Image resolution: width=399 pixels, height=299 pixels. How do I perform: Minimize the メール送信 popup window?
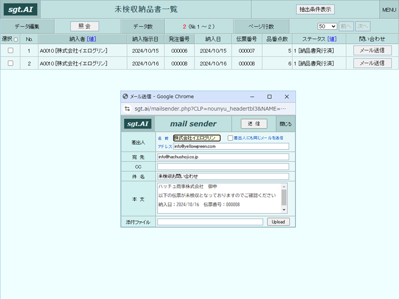tap(252, 97)
